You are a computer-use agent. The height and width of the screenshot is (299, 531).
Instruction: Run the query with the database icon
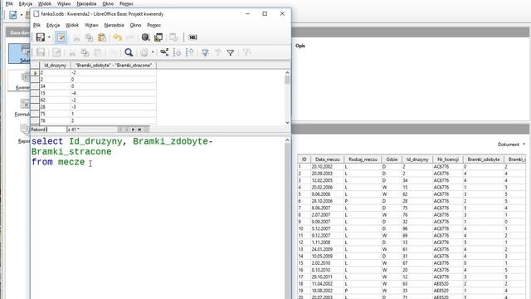click(145, 37)
